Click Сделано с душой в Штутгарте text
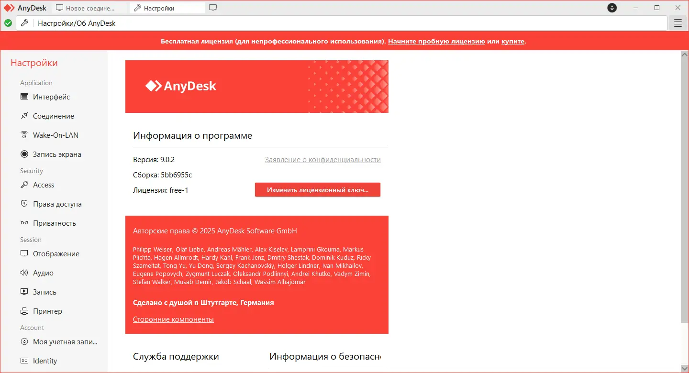 [203, 303]
